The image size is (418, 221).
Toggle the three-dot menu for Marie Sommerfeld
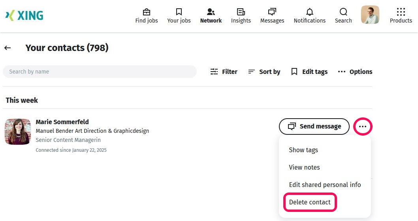[363, 126]
